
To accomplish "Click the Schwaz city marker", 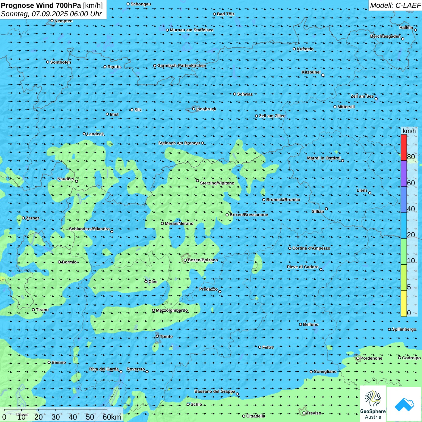I will tap(235, 94).
